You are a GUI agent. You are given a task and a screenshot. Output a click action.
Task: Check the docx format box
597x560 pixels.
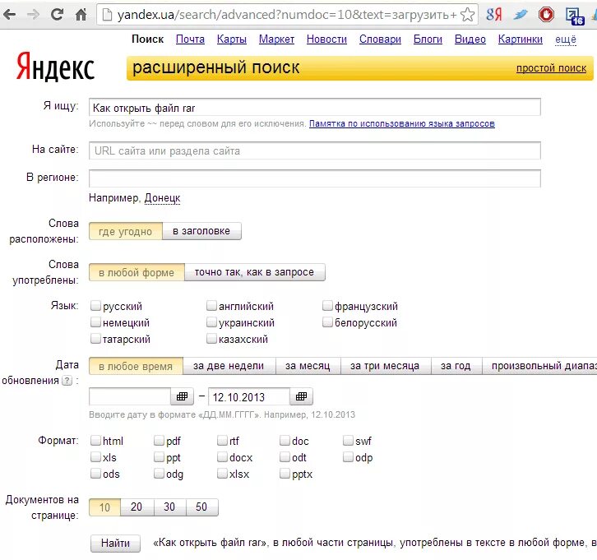coord(222,457)
